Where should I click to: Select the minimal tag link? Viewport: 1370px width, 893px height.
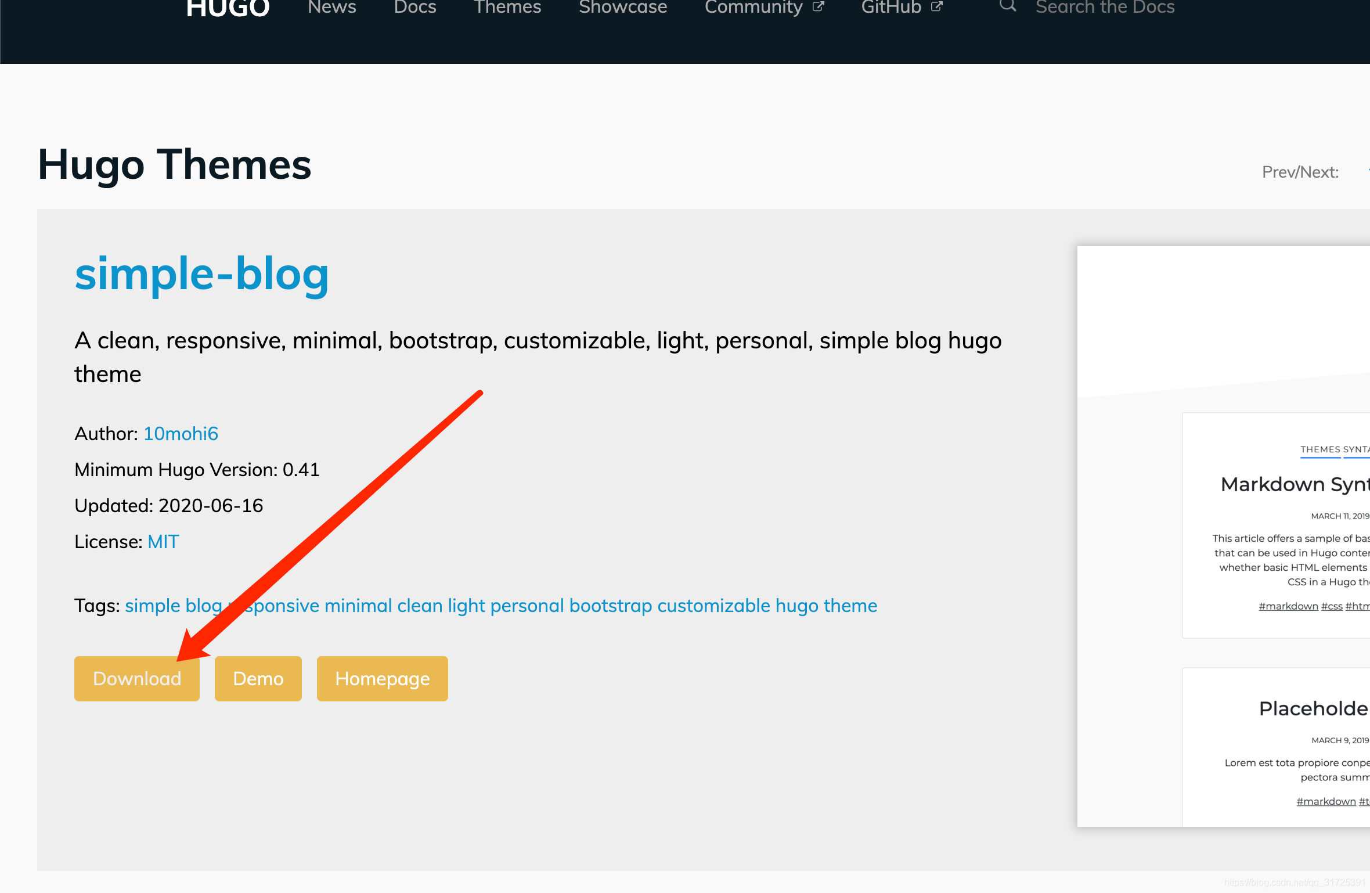tap(358, 606)
